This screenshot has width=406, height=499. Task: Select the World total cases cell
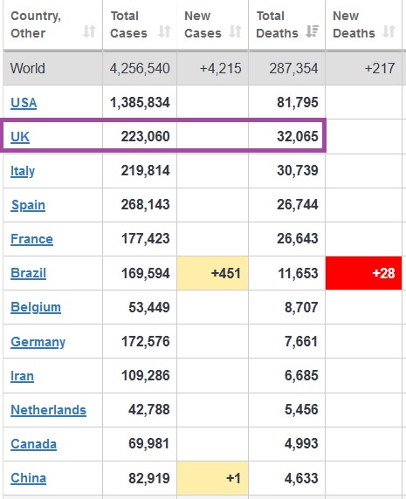pyautogui.click(x=140, y=68)
